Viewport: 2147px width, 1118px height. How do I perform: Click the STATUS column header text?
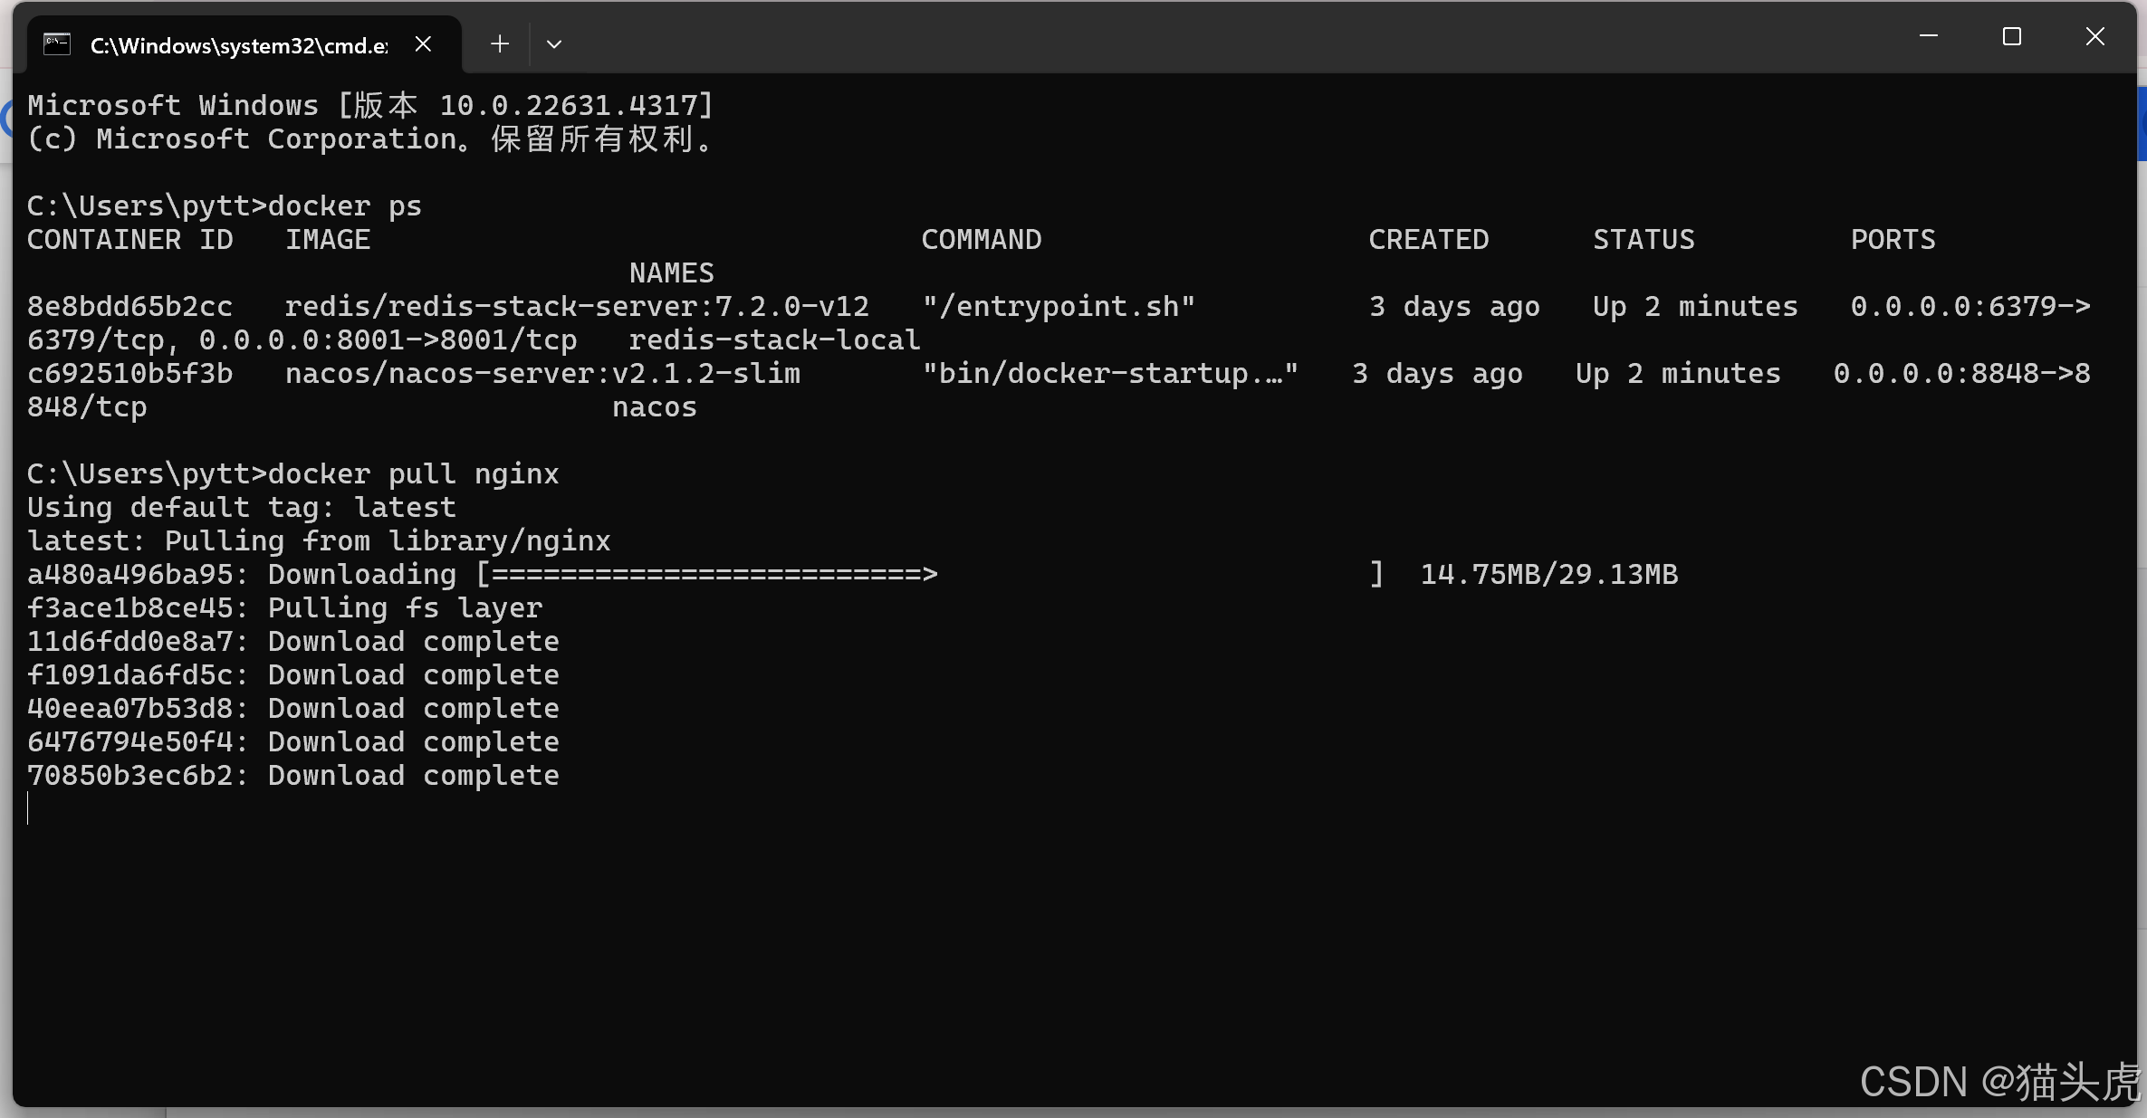tap(1644, 240)
